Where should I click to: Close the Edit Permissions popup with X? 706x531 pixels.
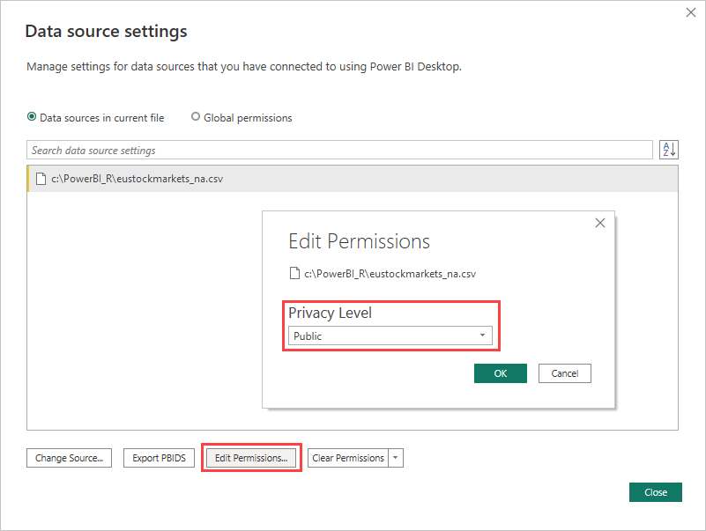pyautogui.click(x=600, y=224)
